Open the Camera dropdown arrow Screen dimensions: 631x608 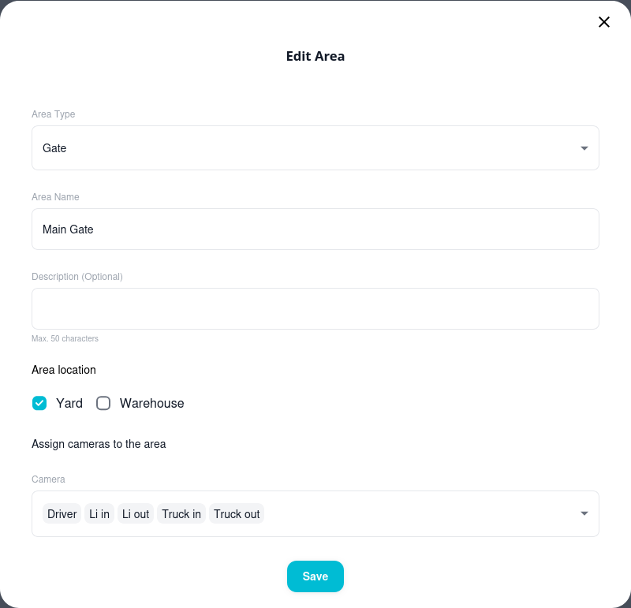click(x=584, y=513)
